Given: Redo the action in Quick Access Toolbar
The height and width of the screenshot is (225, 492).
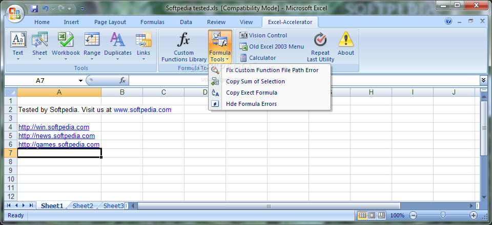Looking at the screenshot, I should click(61, 9).
